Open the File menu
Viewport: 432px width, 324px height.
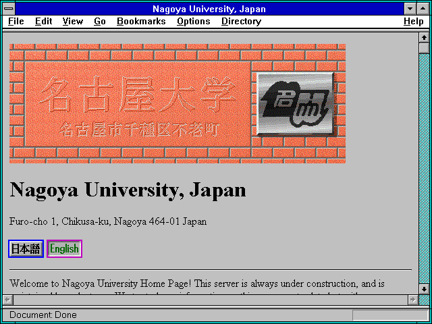16,22
